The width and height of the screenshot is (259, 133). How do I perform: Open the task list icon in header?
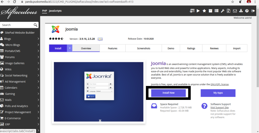pos(217,11)
